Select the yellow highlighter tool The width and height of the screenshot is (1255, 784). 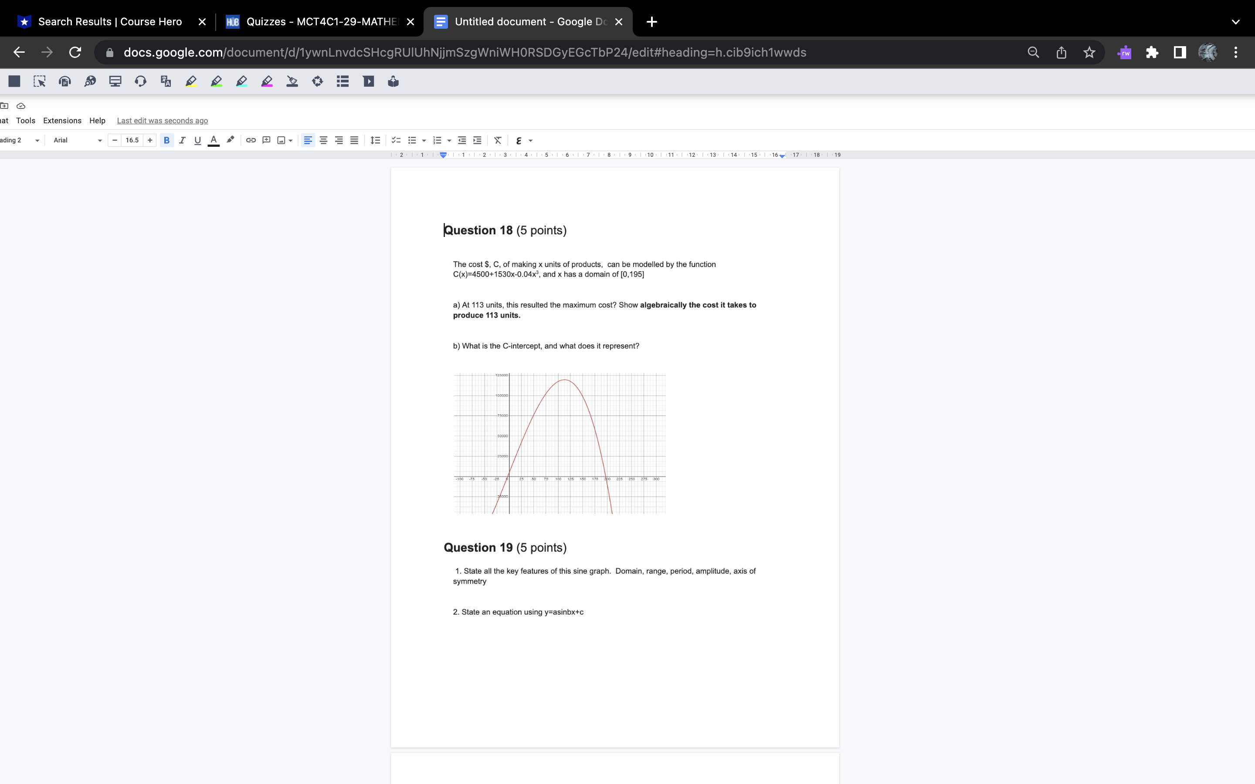coord(191,81)
